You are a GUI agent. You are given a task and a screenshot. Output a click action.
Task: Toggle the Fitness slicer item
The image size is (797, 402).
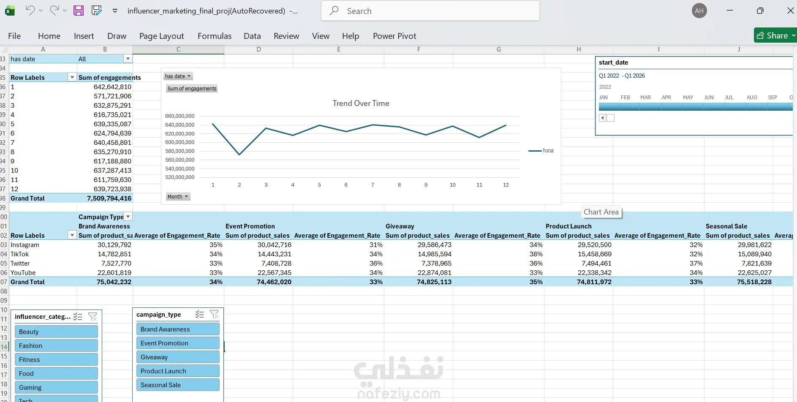click(56, 360)
